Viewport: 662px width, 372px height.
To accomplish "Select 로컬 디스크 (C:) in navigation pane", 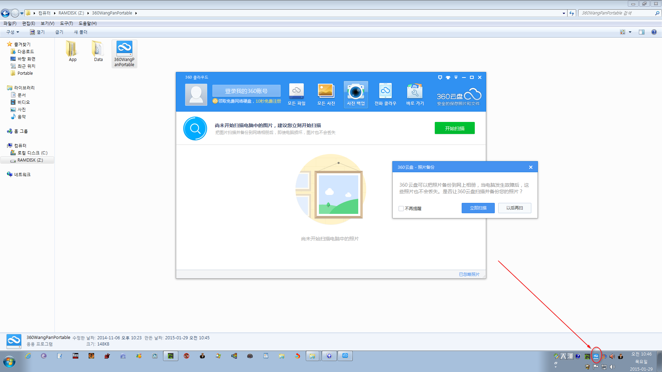I will tap(29, 153).
